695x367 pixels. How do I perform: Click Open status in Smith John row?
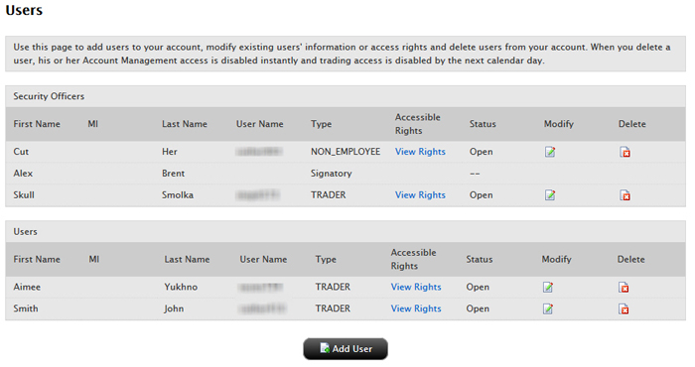tap(478, 308)
